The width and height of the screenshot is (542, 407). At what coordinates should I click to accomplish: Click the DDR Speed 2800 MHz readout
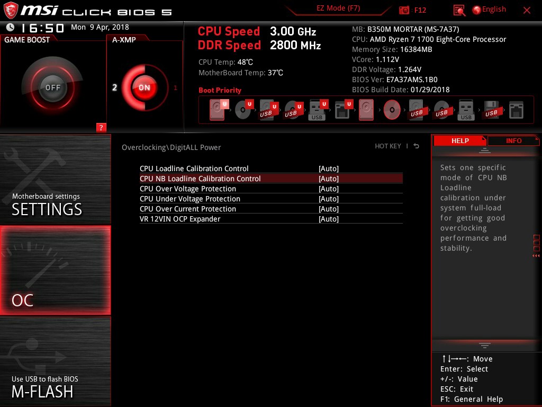click(259, 46)
